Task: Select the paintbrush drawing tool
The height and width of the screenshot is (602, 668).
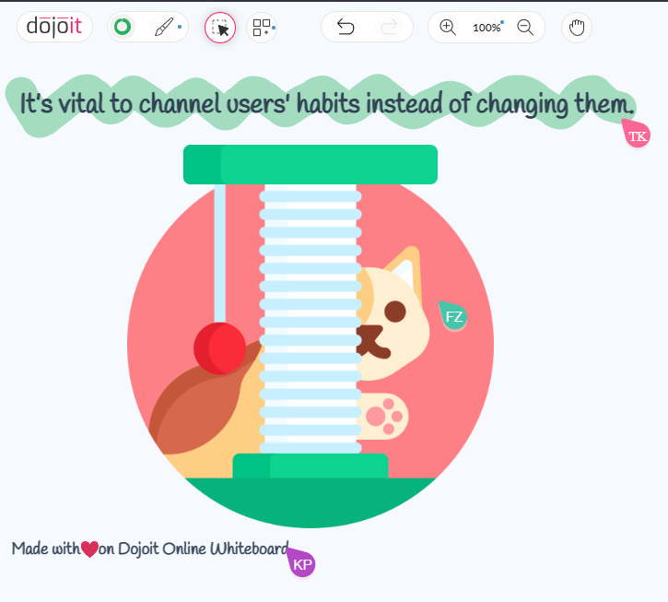Action: click(164, 27)
